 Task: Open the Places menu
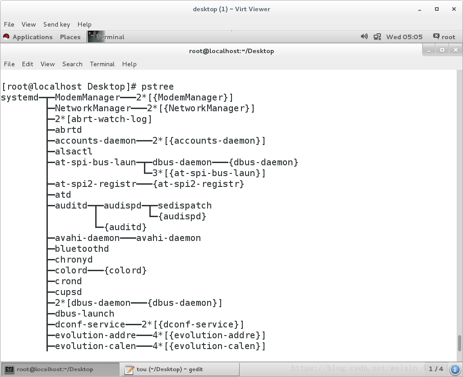pyautogui.click(x=70, y=37)
